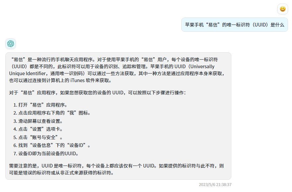Screen dimensions: 292x192
Task: Click the last line 可能是错误的标识符
Action: pos(61,173)
